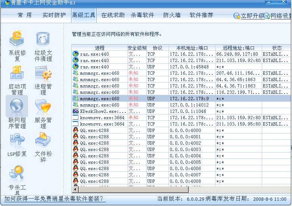The image size is (292, 206).
Task: Select the 高级工具 tab
Action: (x=84, y=15)
